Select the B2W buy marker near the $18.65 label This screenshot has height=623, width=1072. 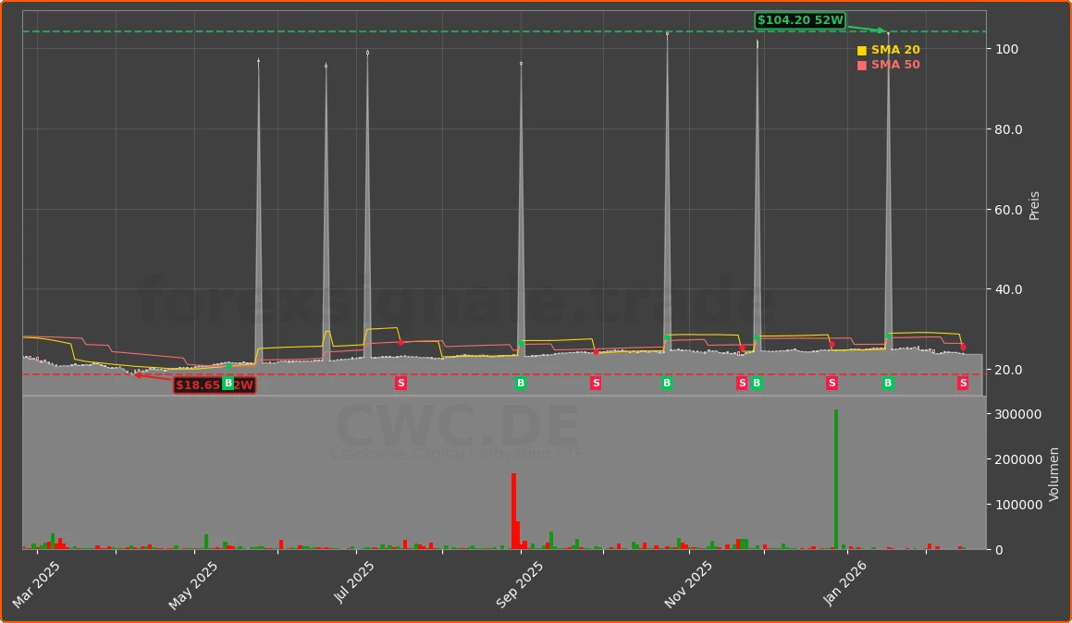click(228, 382)
